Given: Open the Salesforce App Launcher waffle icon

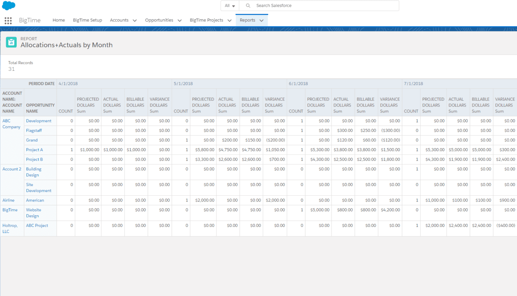Looking at the screenshot, I should (x=8, y=20).
